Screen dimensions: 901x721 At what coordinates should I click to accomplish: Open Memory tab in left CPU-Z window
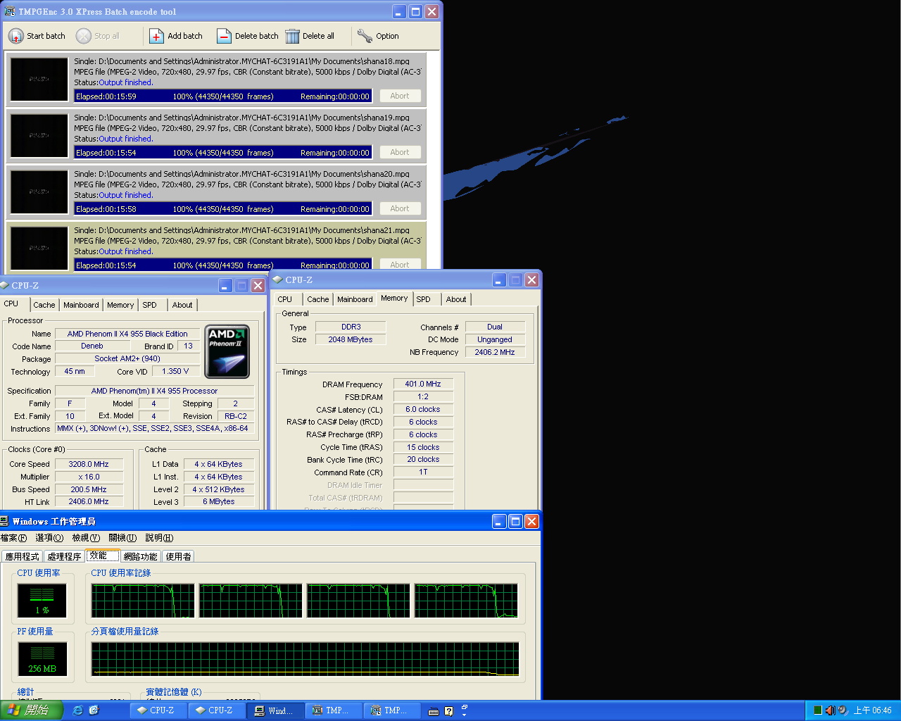coord(120,305)
